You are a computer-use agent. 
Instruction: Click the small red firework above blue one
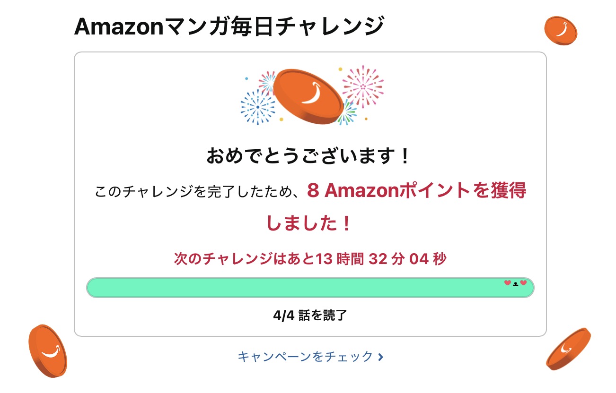coord(268,82)
